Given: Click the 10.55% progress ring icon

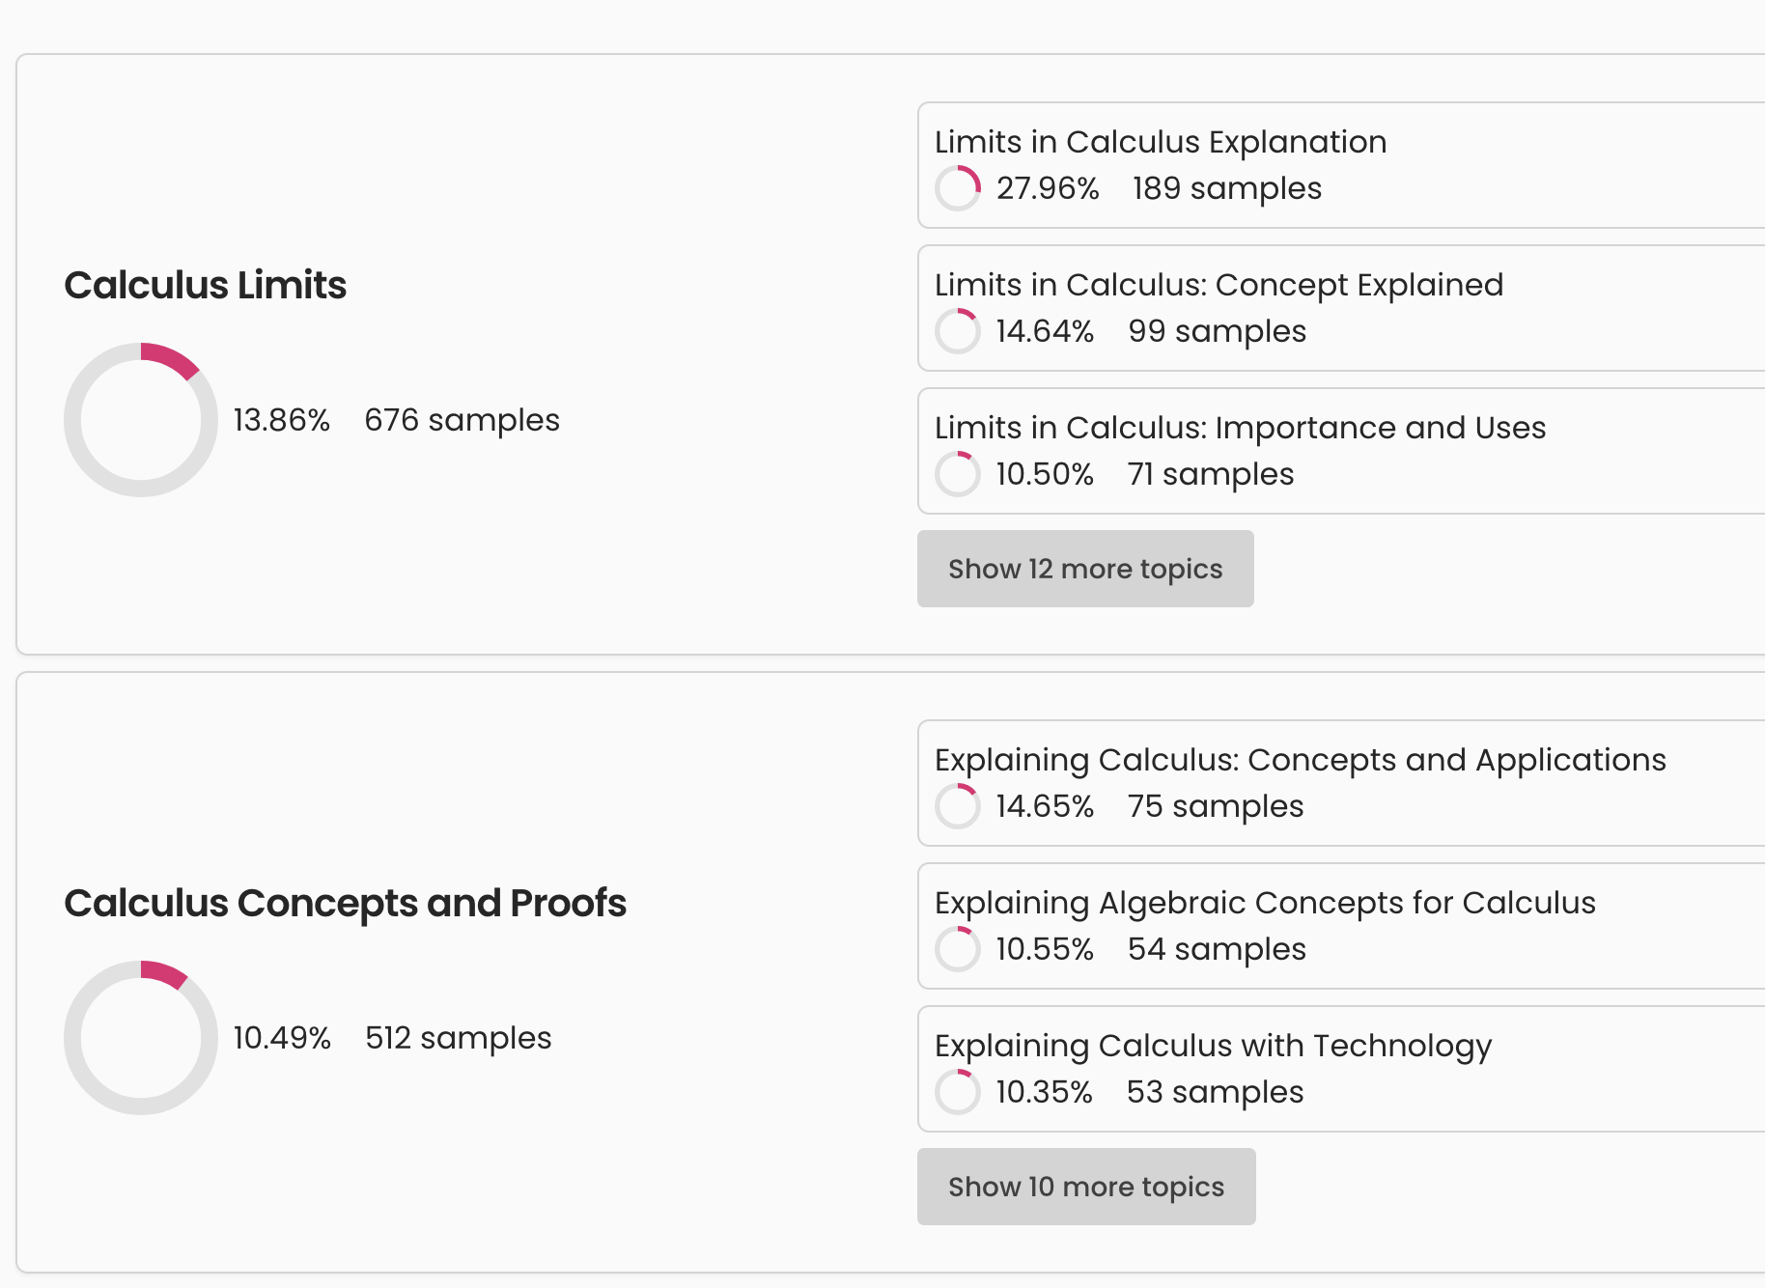Looking at the screenshot, I should 958,949.
